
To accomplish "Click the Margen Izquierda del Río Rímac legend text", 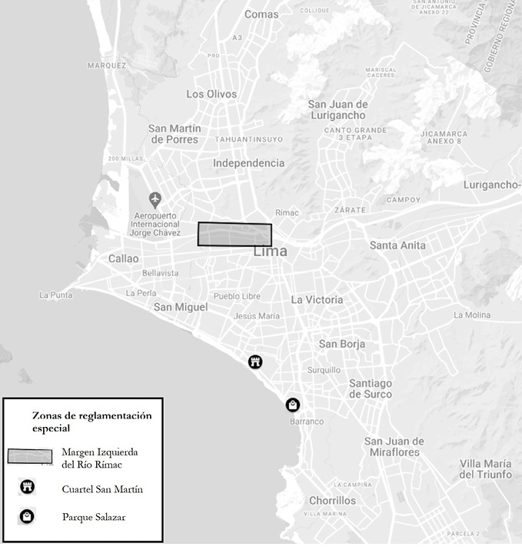I will pos(96,458).
